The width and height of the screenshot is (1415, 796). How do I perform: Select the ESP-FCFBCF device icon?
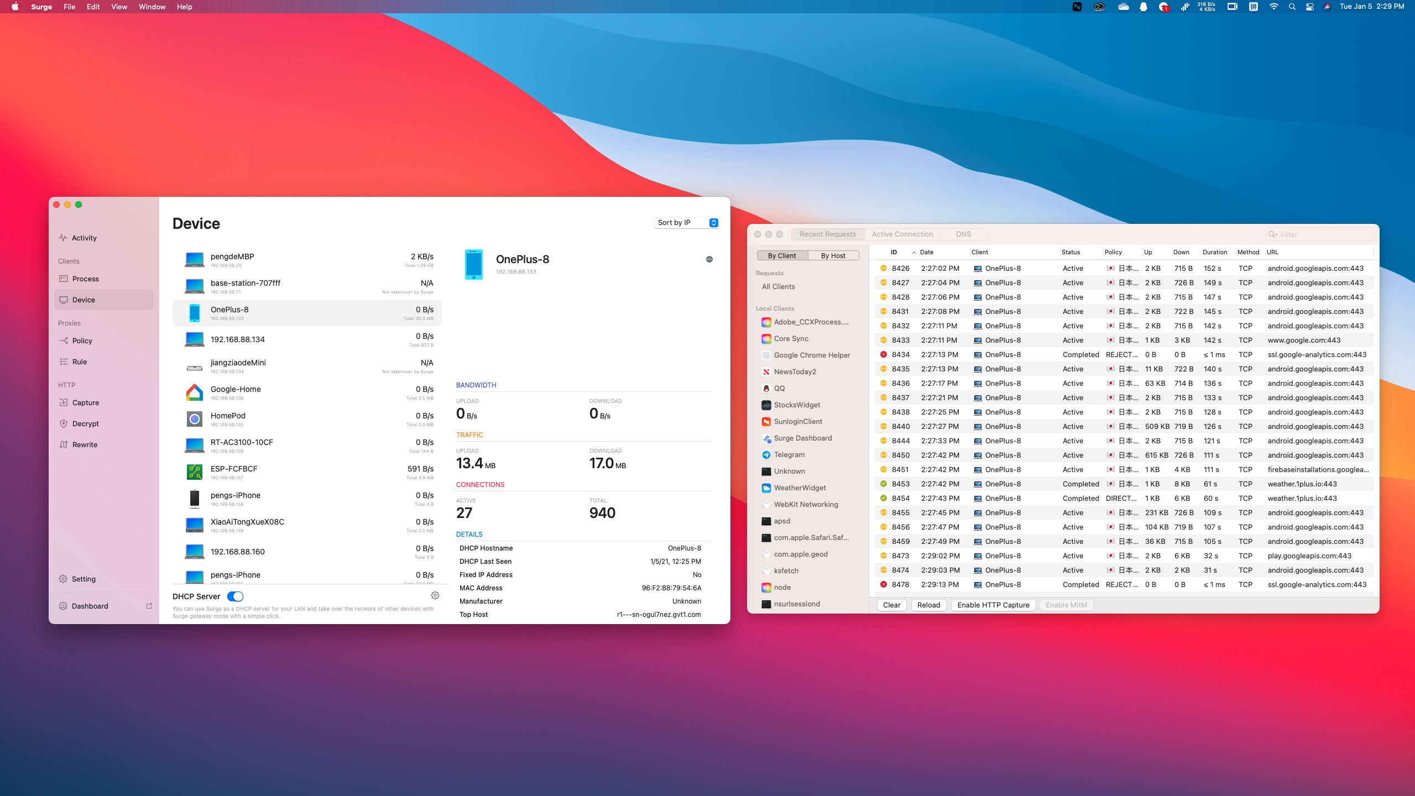tap(195, 472)
